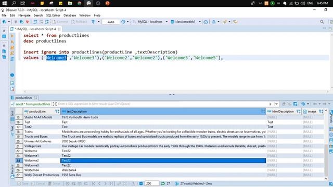The width and height of the screenshot is (333, 187).
Task: Go to first page of results
Action: tap(94, 183)
